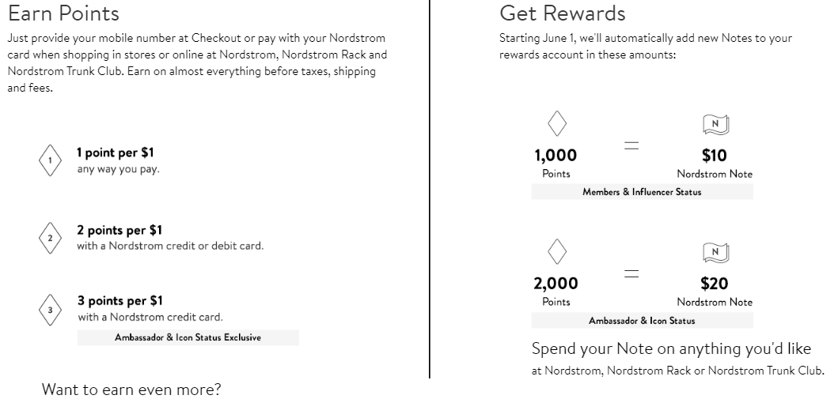
Task: Click 'Want to earn even more?' text
Action: [131, 390]
